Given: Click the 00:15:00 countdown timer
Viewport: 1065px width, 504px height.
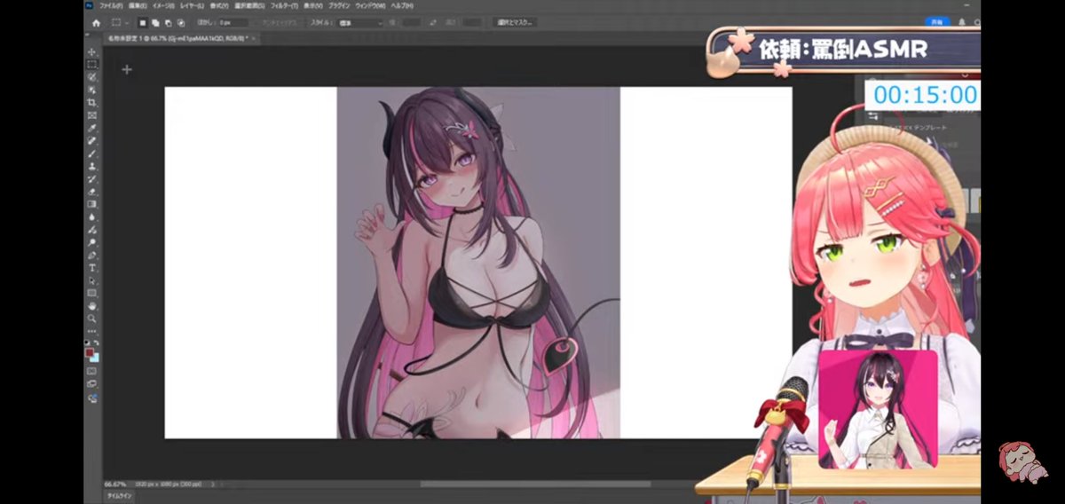Looking at the screenshot, I should pos(923,95).
